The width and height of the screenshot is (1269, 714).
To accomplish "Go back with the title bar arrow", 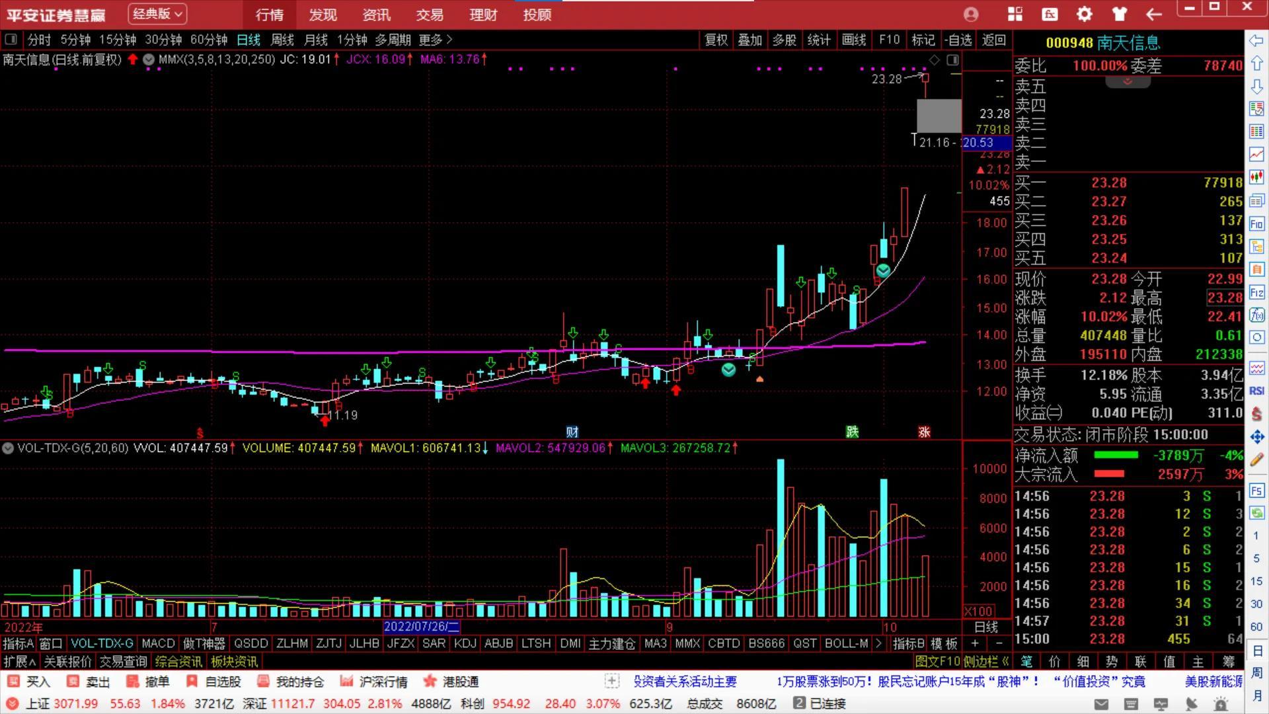I will pos(1154,14).
